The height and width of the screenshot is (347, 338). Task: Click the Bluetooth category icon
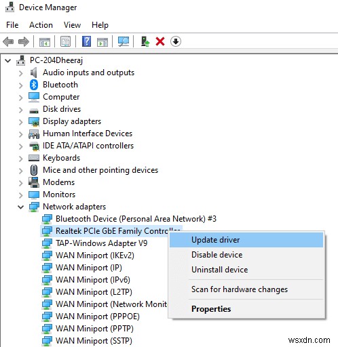[34, 85]
